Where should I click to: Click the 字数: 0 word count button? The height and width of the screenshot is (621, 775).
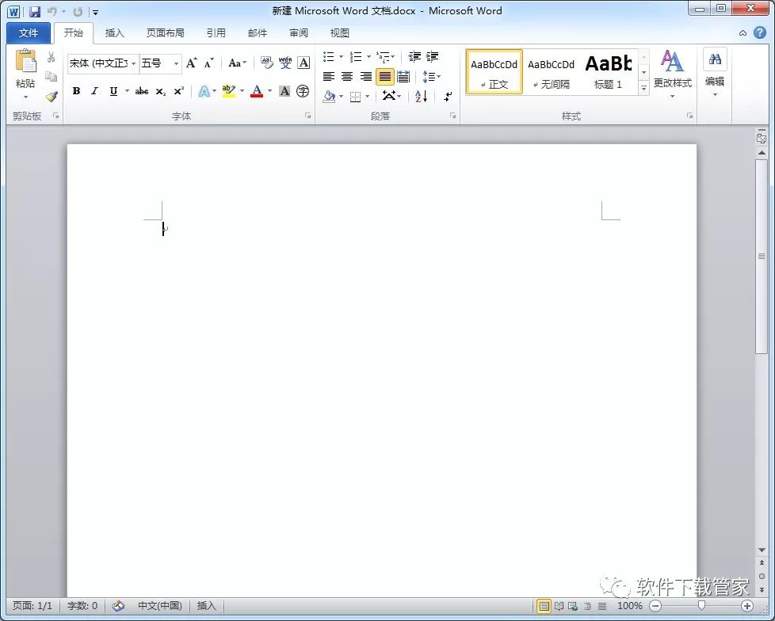click(x=82, y=606)
